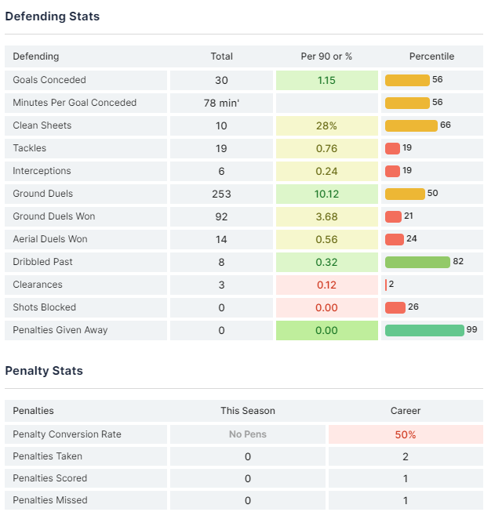Select the Defending column header
The height and width of the screenshot is (512, 484).
[36, 56]
